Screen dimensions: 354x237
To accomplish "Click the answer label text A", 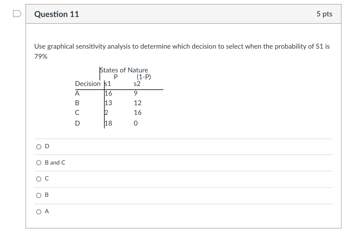I will (47, 211).
